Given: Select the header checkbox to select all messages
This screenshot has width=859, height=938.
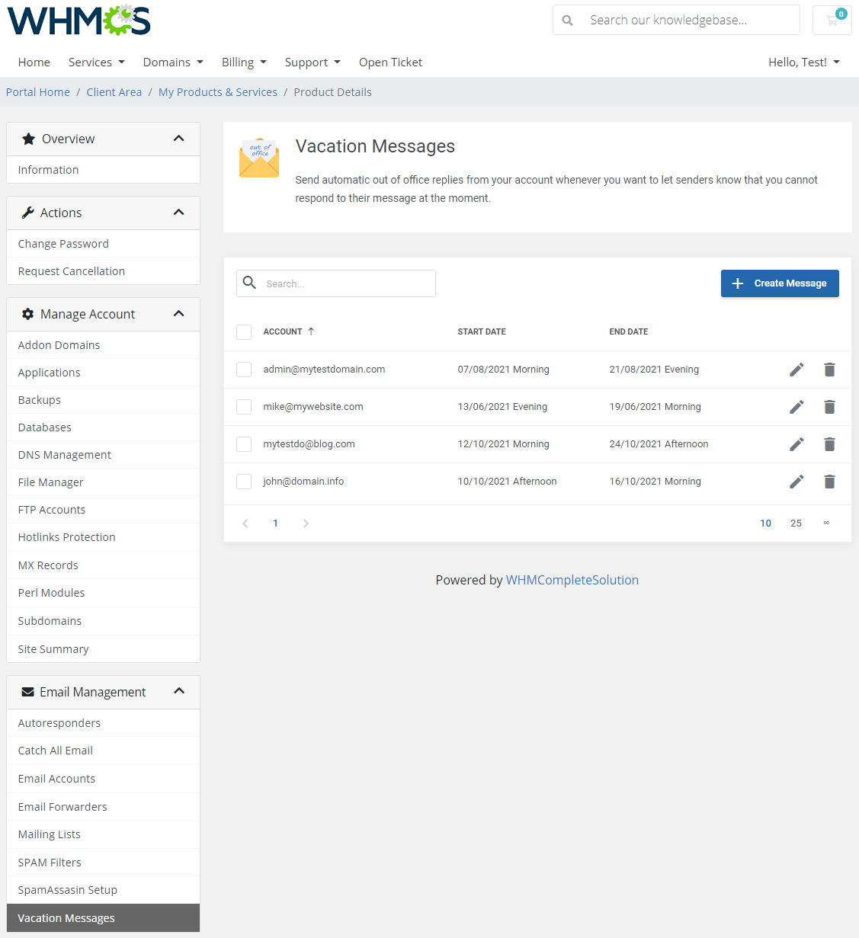Looking at the screenshot, I should (x=244, y=331).
